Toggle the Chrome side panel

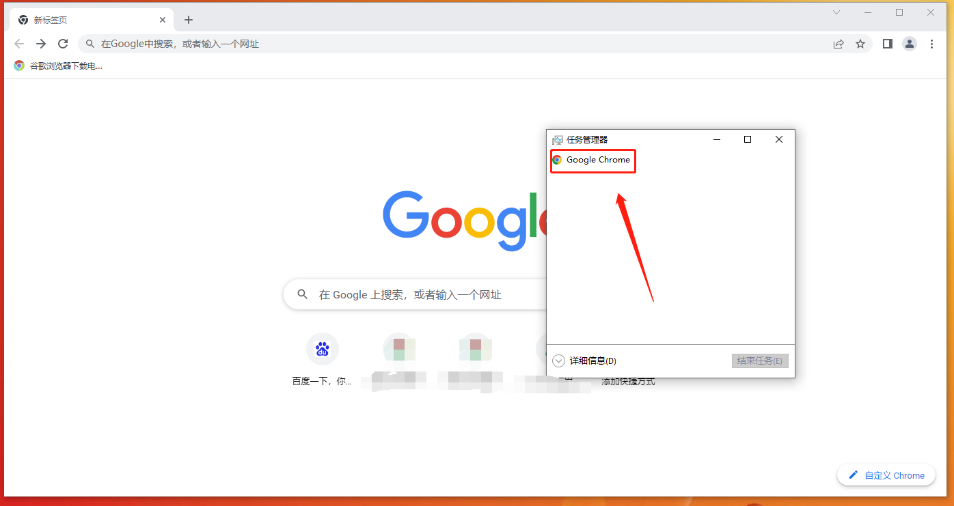click(888, 44)
